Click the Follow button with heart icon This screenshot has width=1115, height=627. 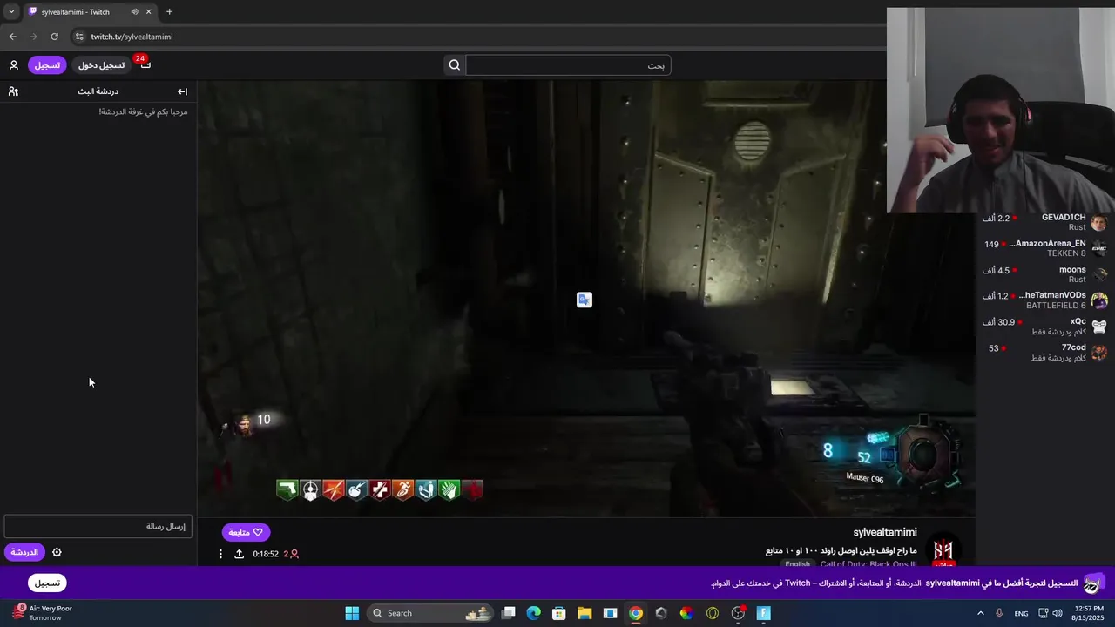[x=246, y=532]
